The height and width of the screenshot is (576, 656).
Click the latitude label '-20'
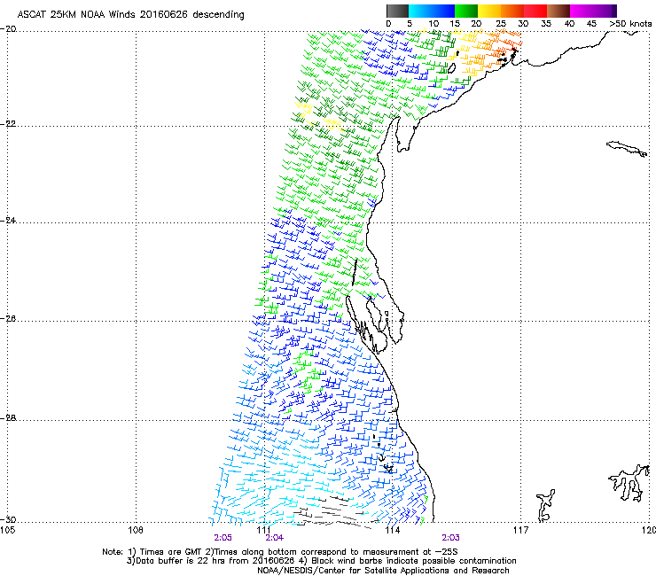point(8,29)
